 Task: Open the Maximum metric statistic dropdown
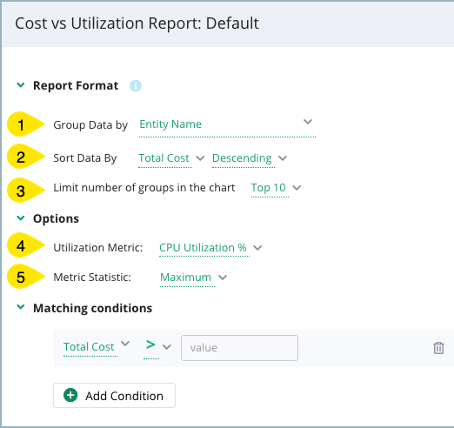point(193,278)
